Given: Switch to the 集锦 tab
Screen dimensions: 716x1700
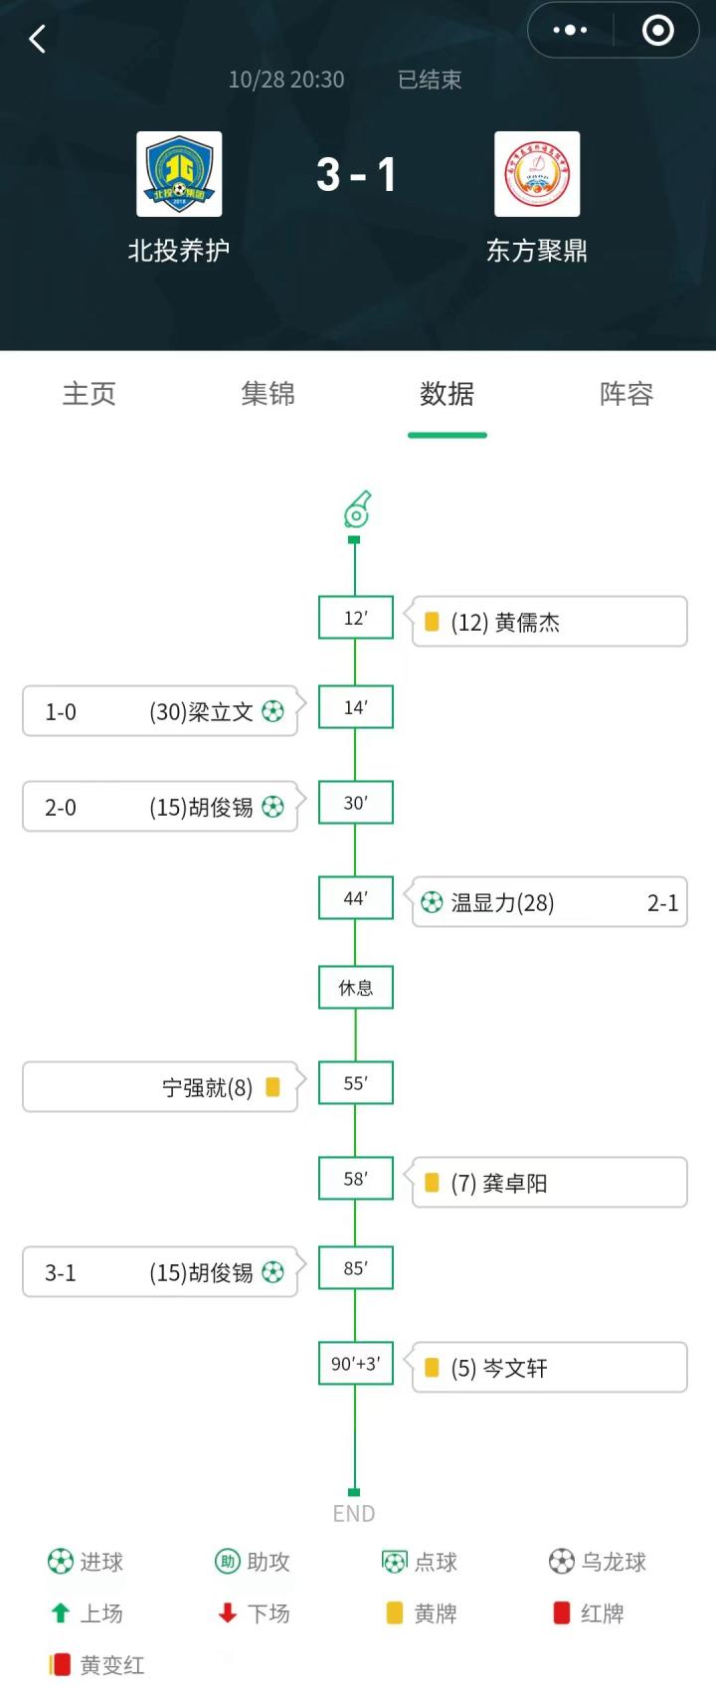Looking at the screenshot, I should click(268, 394).
